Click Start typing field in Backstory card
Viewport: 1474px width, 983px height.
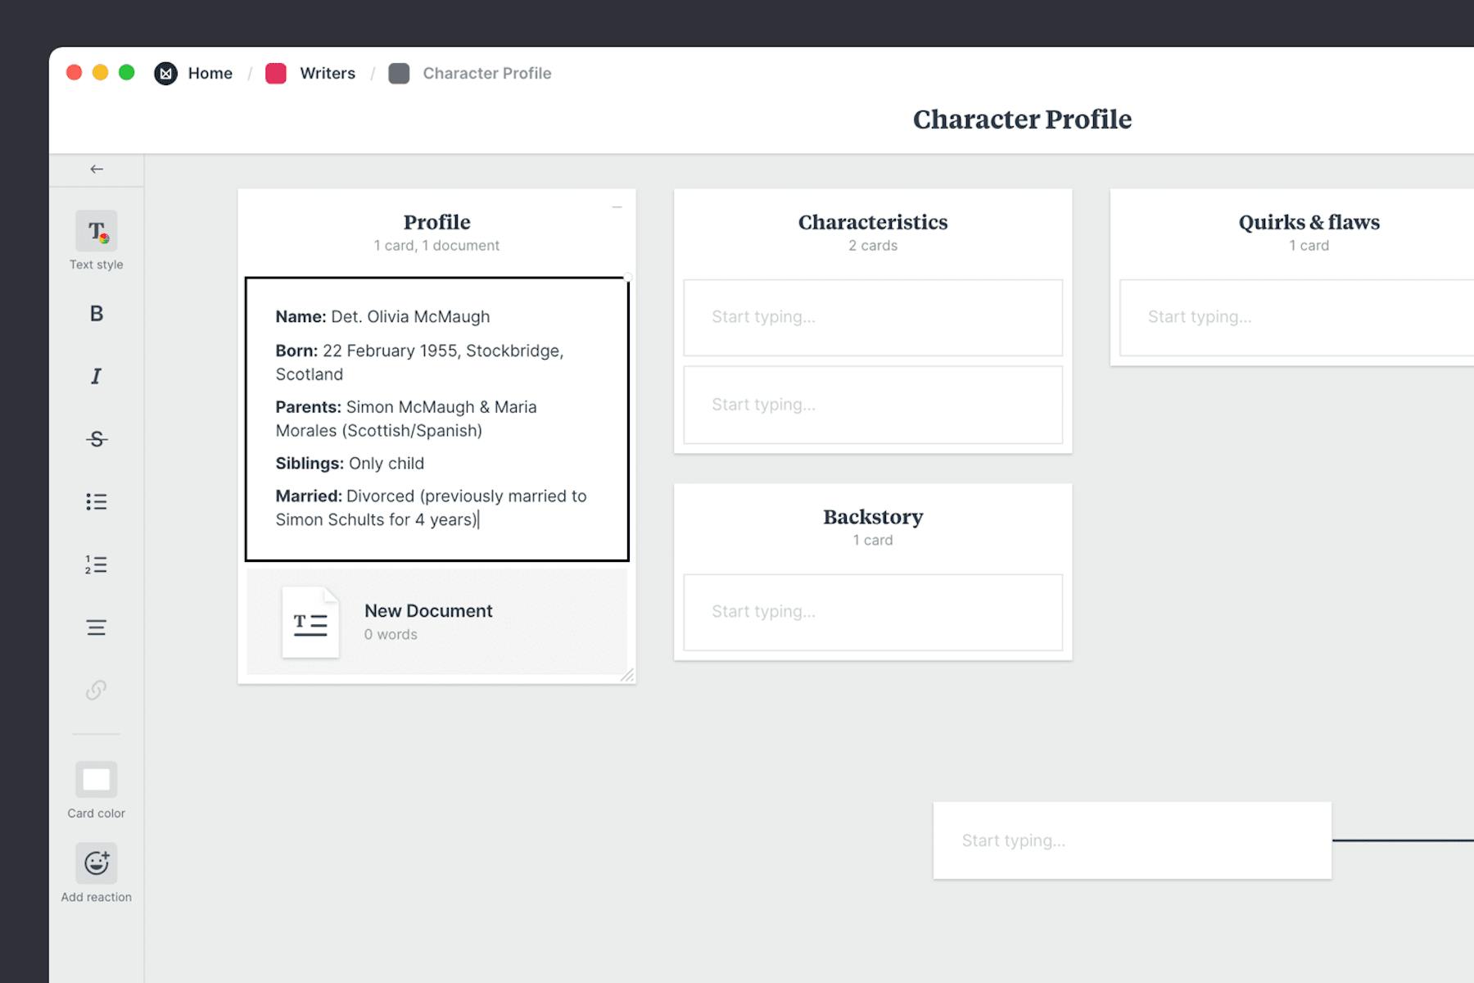[x=873, y=612]
